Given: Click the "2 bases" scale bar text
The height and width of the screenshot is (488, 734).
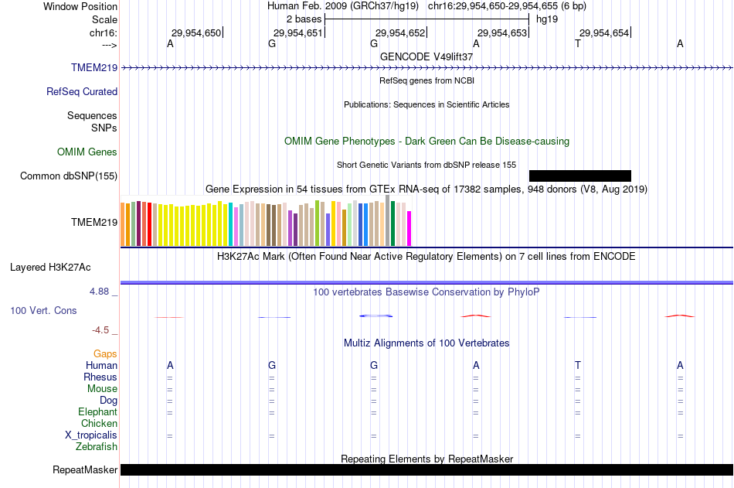Looking at the screenshot, I should click(x=304, y=19).
